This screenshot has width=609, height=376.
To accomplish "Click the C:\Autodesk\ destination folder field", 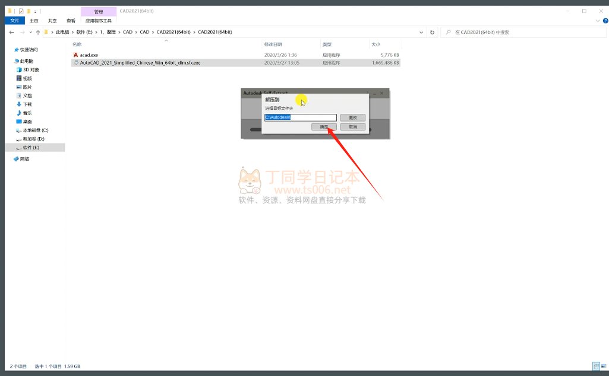I will click(x=300, y=117).
